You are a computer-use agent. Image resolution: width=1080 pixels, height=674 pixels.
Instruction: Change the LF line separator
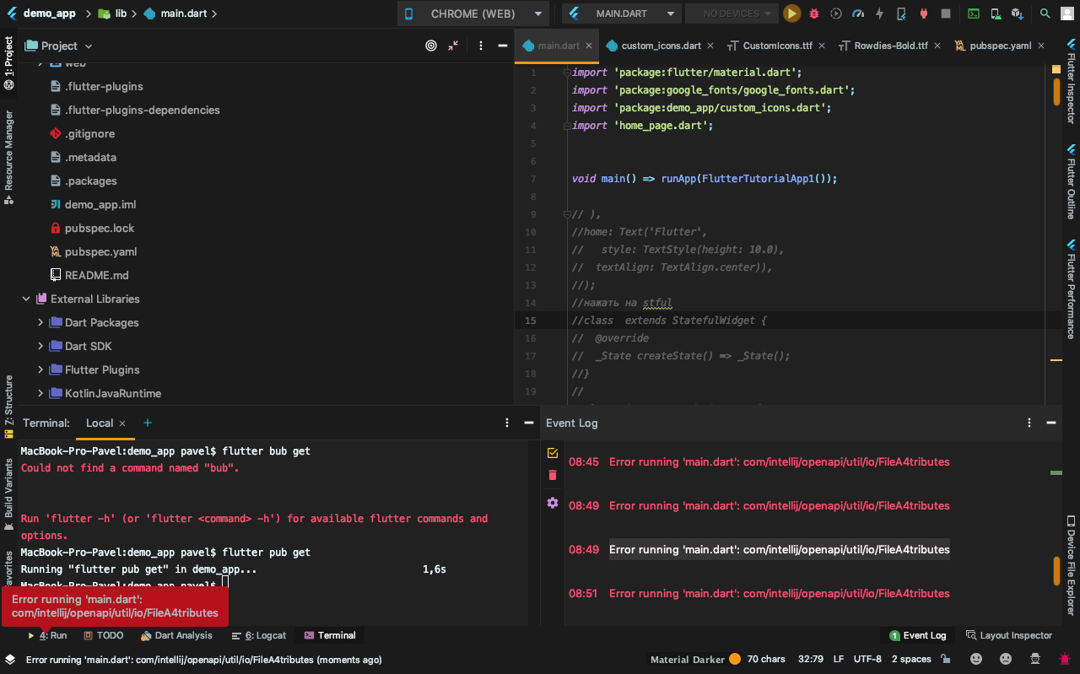click(839, 659)
